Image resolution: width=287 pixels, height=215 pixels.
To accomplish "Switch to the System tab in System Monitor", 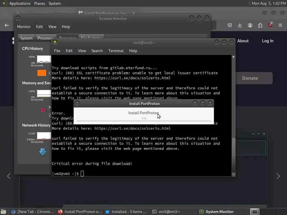I will pyautogui.click(x=26, y=38).
